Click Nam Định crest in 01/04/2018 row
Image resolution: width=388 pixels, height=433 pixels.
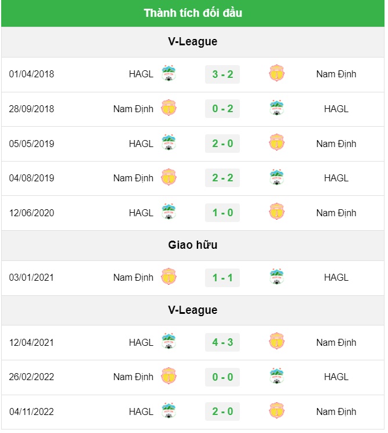pos(276,73)
